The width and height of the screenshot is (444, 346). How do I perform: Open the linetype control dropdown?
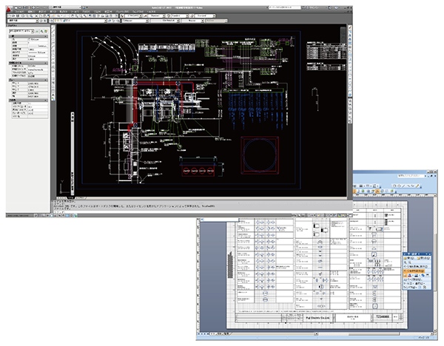165,21
